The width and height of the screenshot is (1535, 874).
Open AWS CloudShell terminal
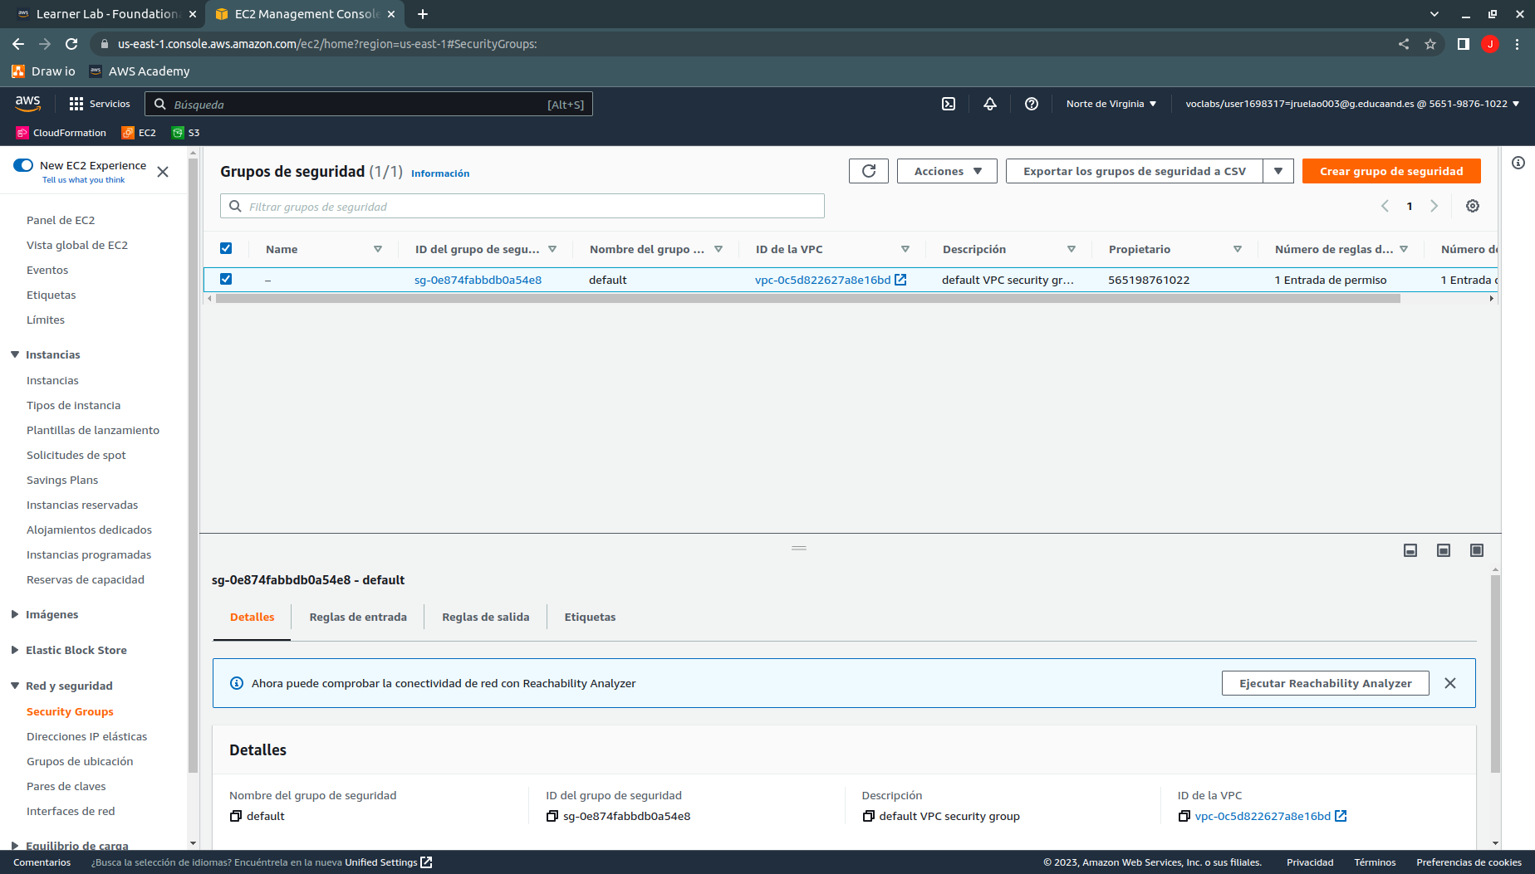click(x=949, y=104)
